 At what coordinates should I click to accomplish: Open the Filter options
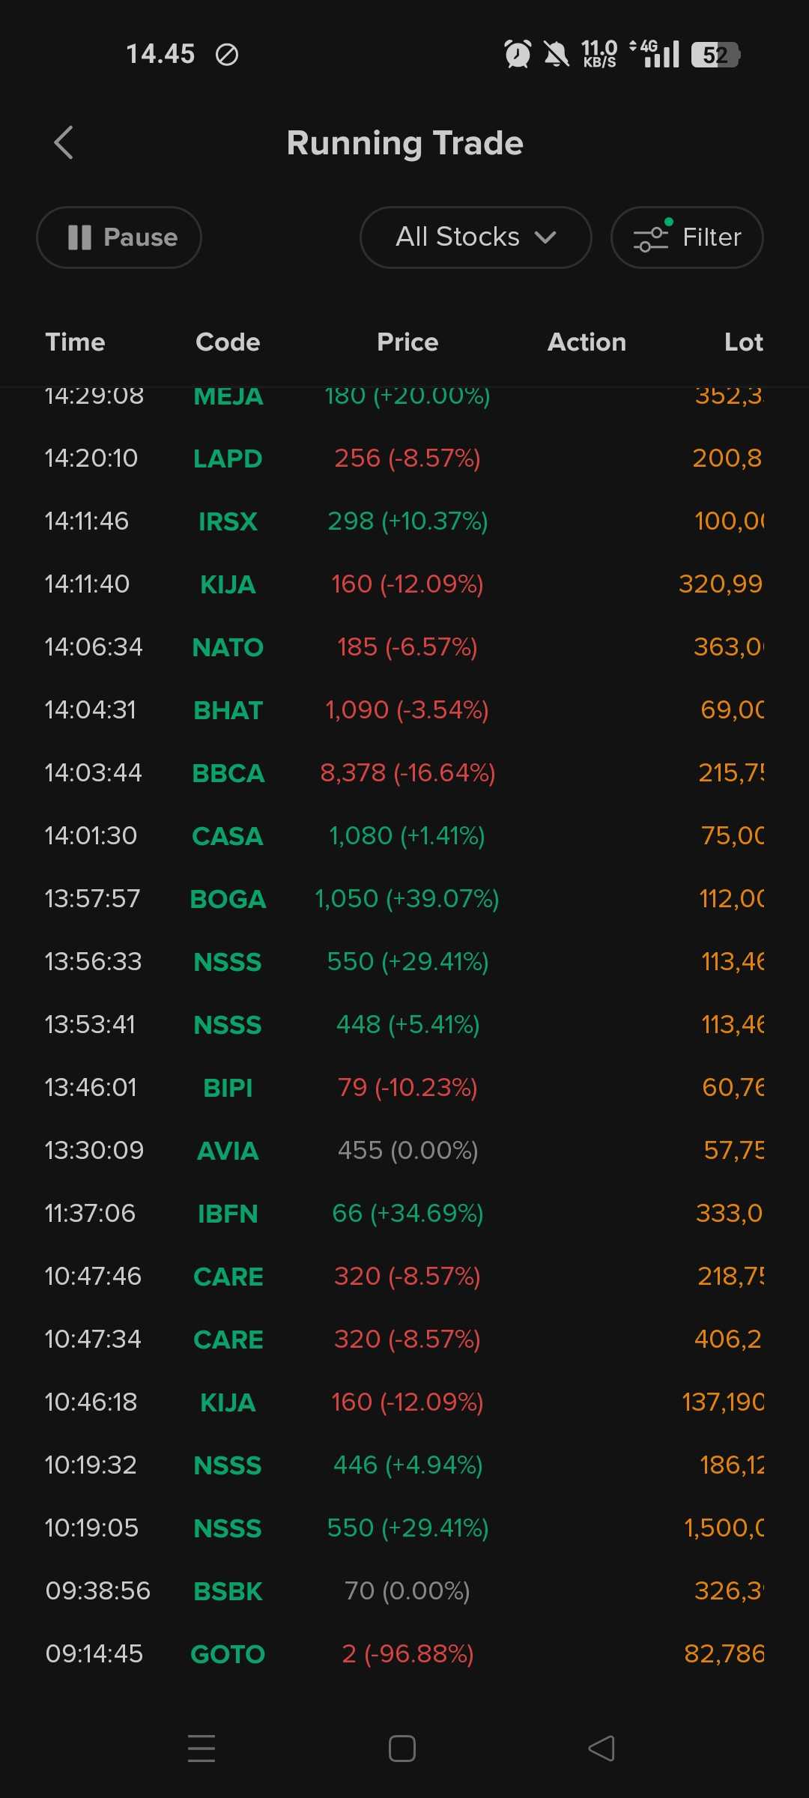(687, 237)
